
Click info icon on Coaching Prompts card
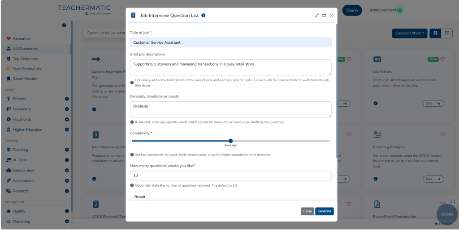pos(376,179)
